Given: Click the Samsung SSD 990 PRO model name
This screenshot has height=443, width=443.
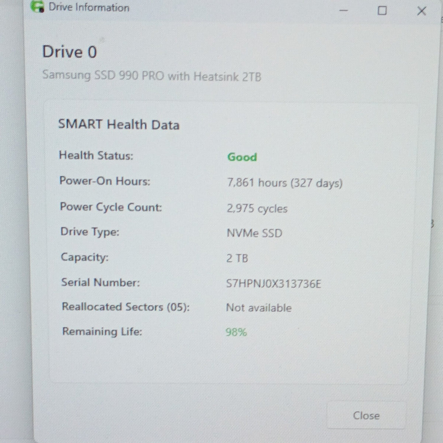Looking at the screenshot, I should point(152,76).
